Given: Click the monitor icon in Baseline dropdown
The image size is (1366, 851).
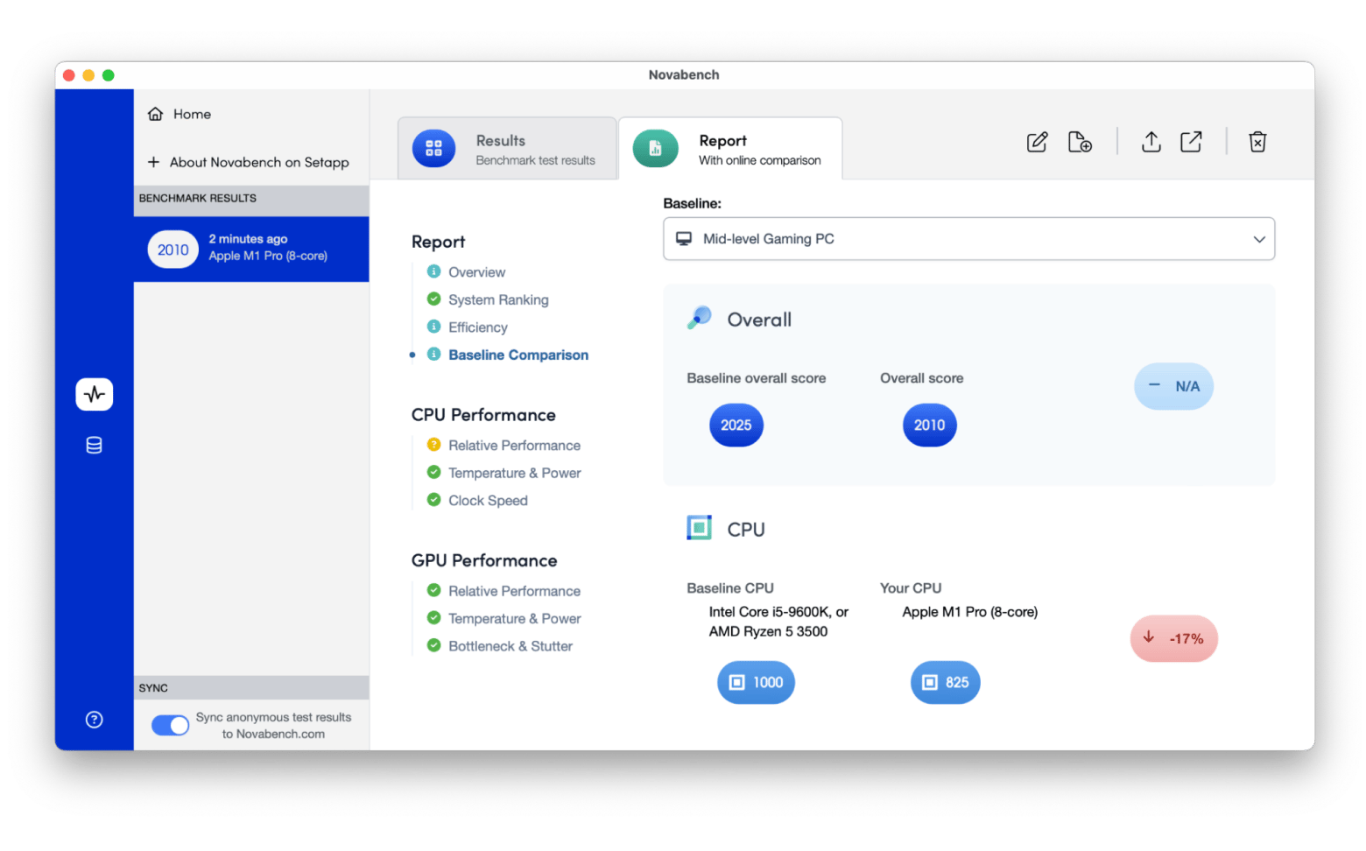Looking at the screenshot, I should 684,239.
